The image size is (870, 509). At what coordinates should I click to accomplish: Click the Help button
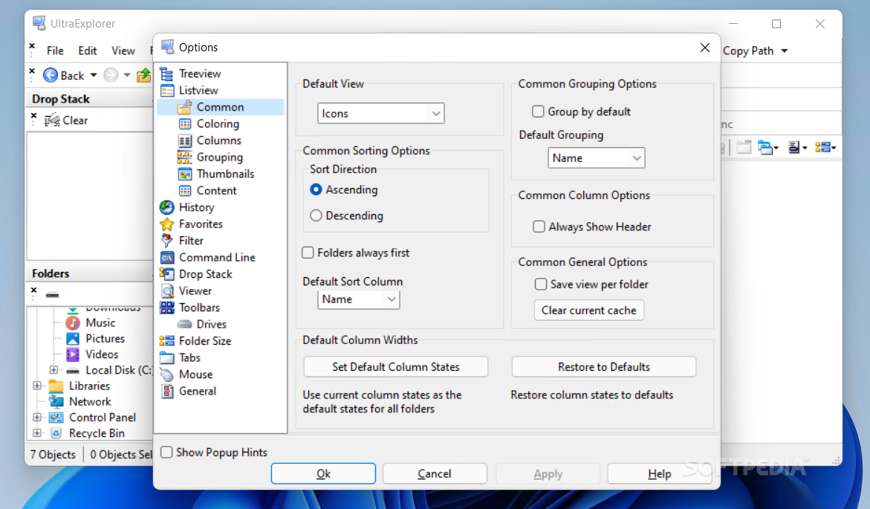659,473
